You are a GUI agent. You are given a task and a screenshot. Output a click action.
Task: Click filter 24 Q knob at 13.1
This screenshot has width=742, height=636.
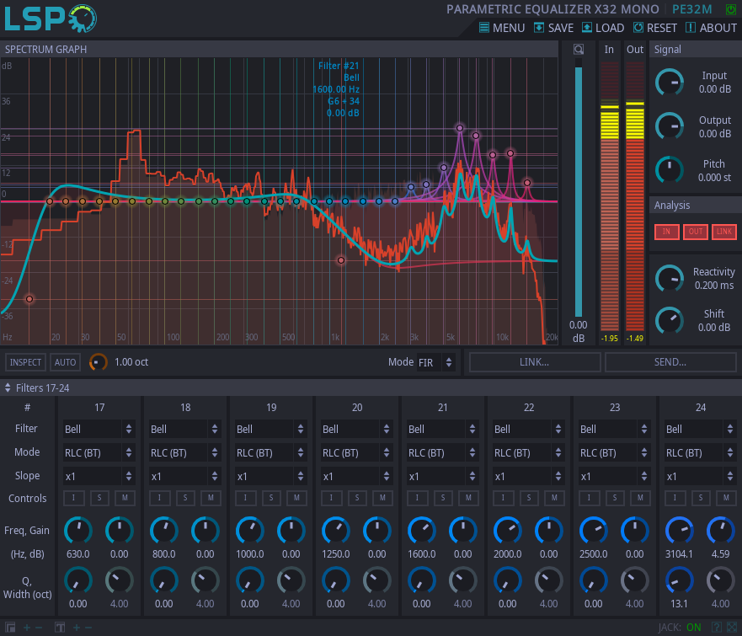[680, 580]
